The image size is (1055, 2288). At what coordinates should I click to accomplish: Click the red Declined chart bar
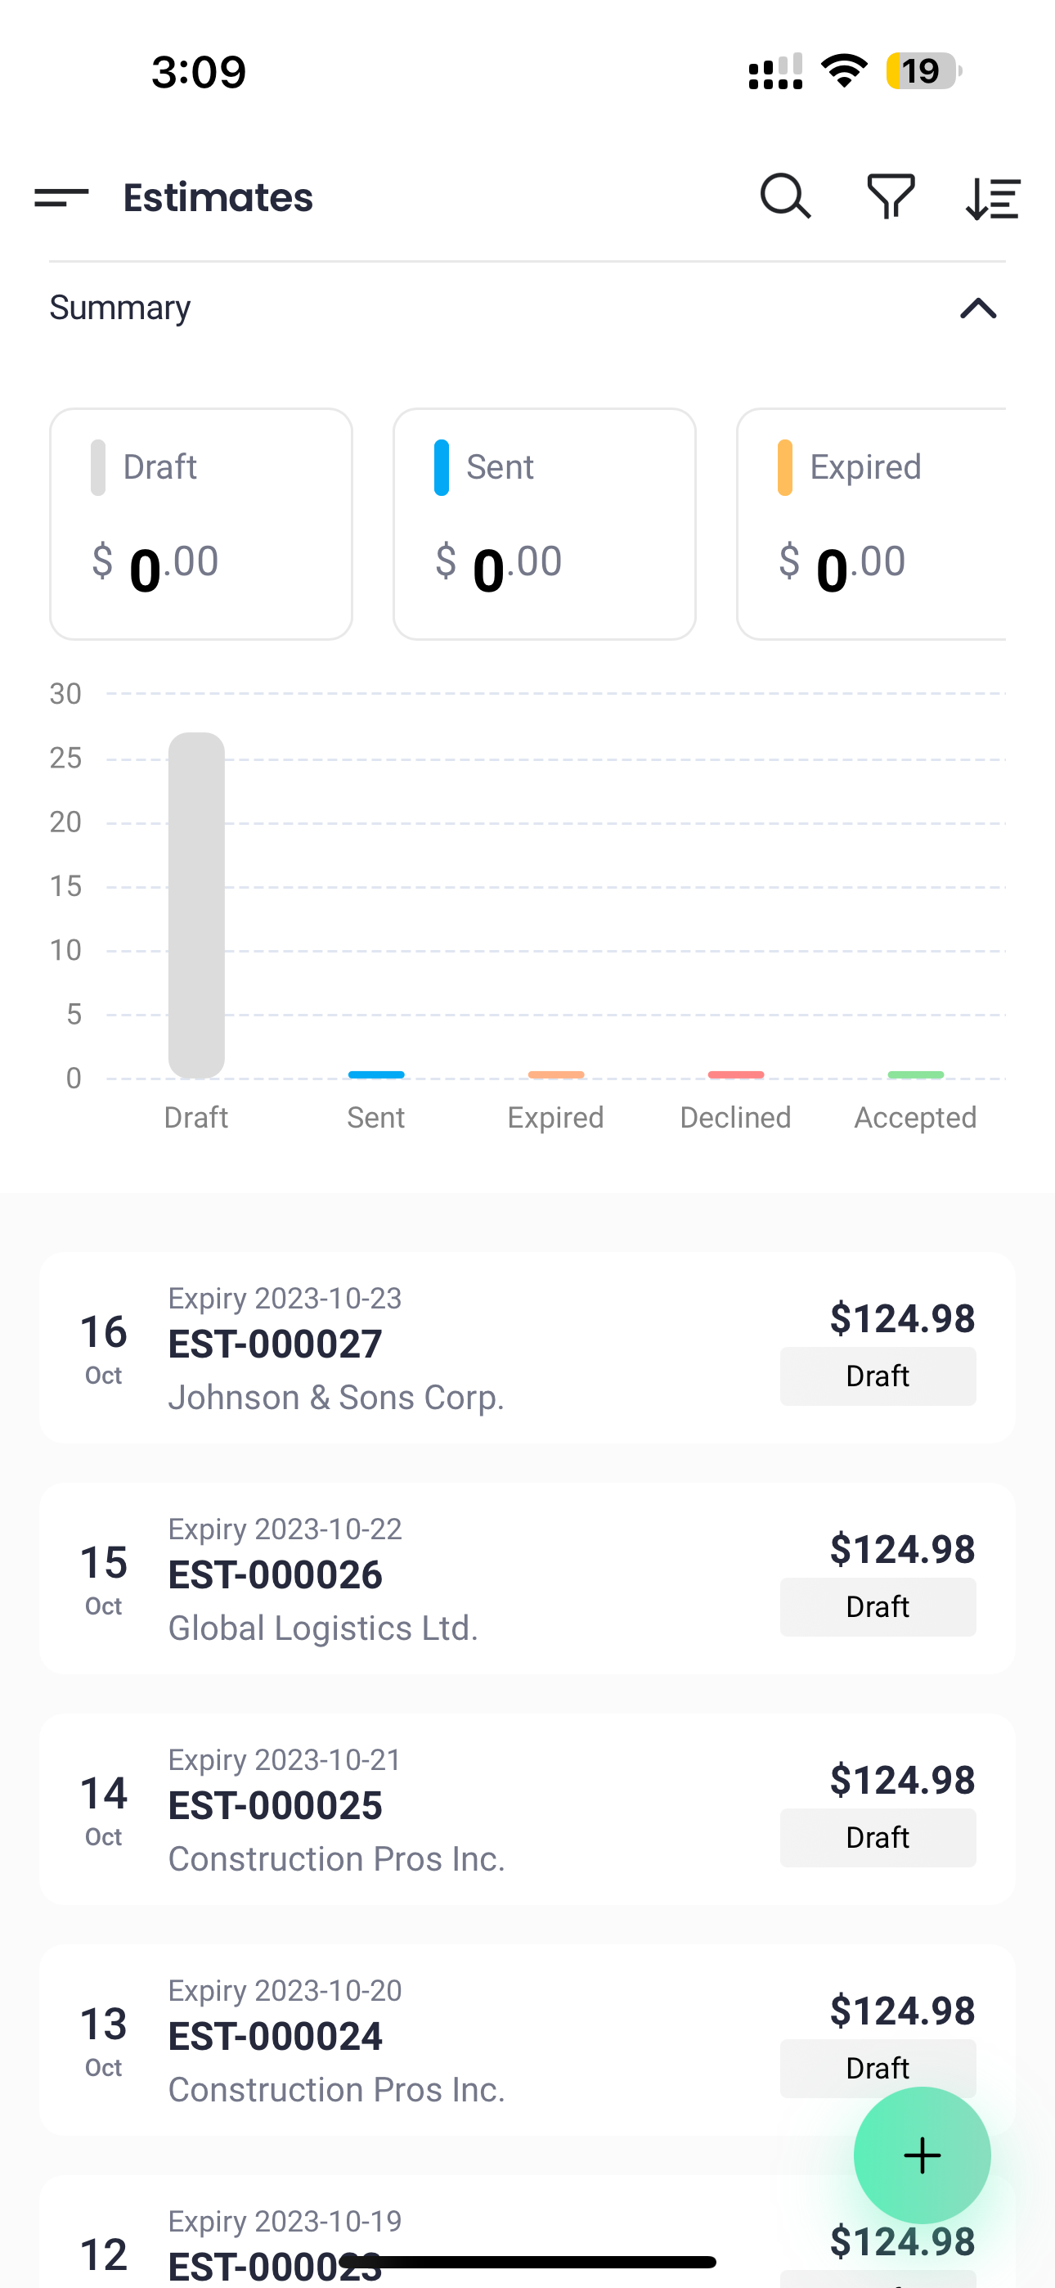735,1074
